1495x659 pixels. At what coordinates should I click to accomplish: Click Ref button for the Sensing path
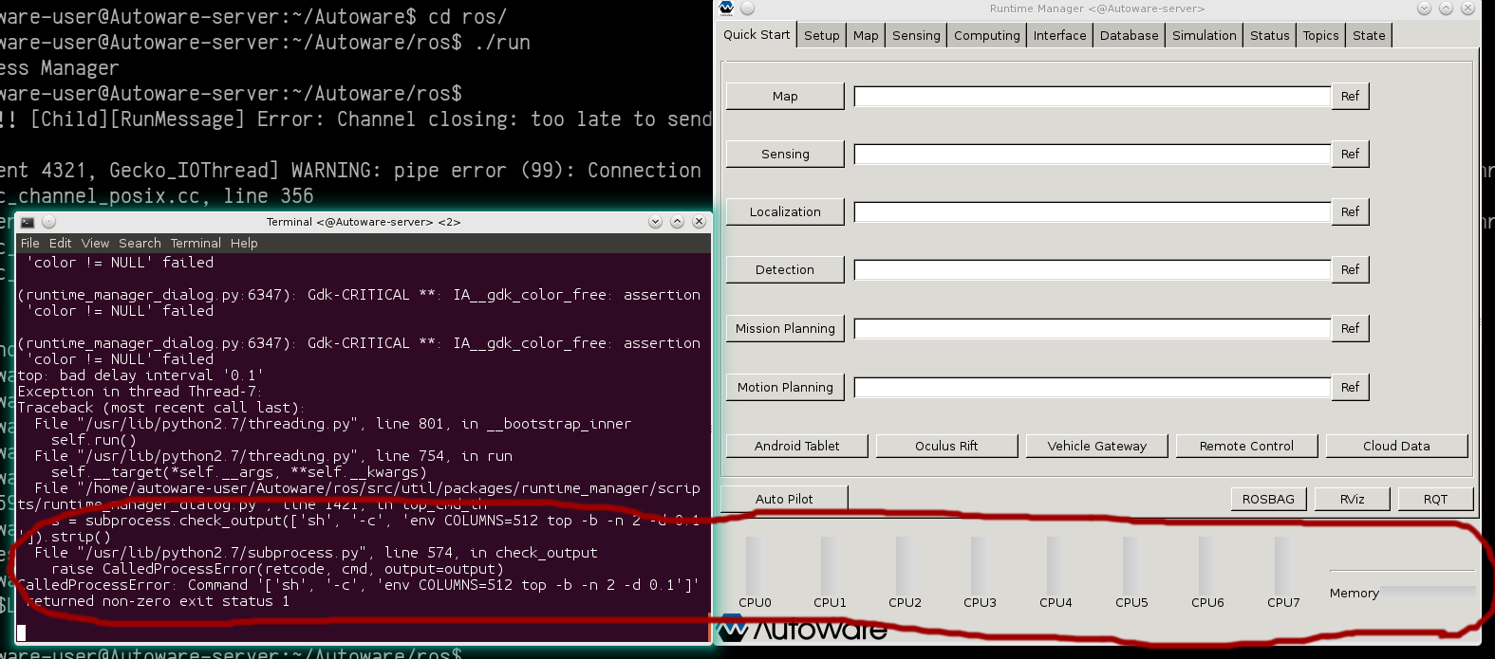(x=1350, y=155)
